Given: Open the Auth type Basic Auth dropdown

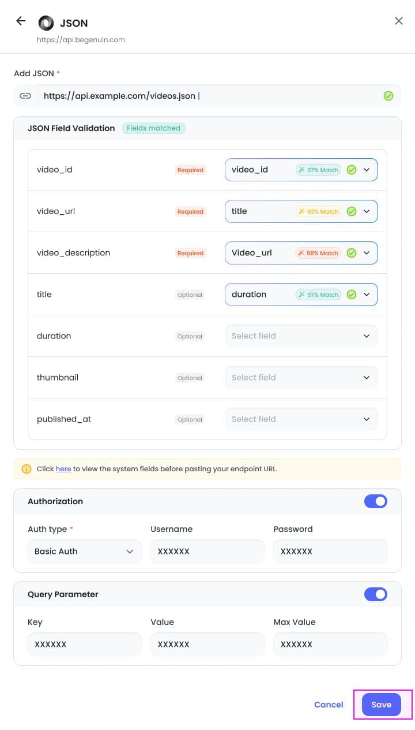Looking at the screenshot, I should (84, 551).
